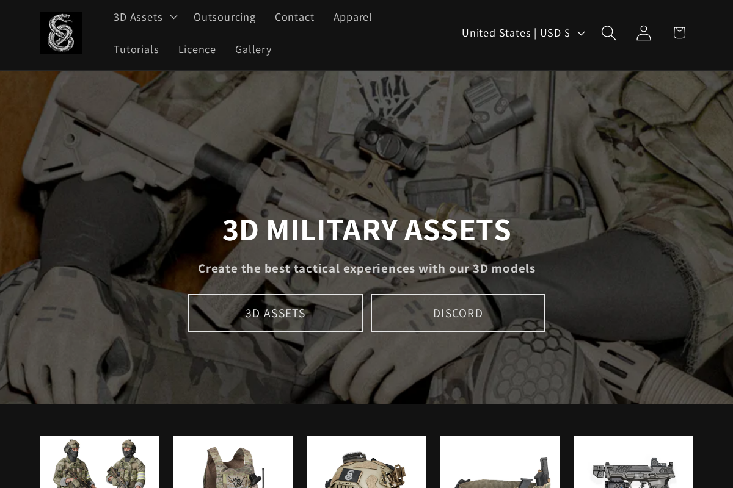Click the account login icon
Viewport: 733px width, 488px height.
click(644, 33)
